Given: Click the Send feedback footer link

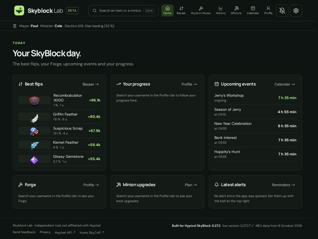Looking at the screenshot, I should click(x=24, y=232).
